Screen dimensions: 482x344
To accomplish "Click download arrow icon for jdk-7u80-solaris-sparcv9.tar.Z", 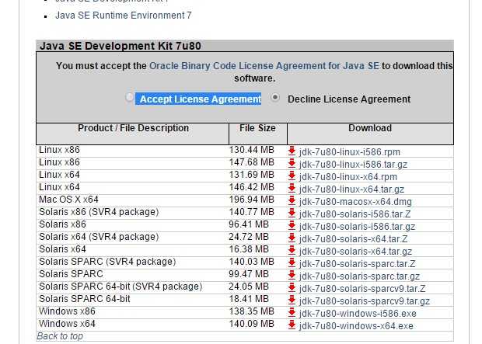I will click(x=292, y=288).
